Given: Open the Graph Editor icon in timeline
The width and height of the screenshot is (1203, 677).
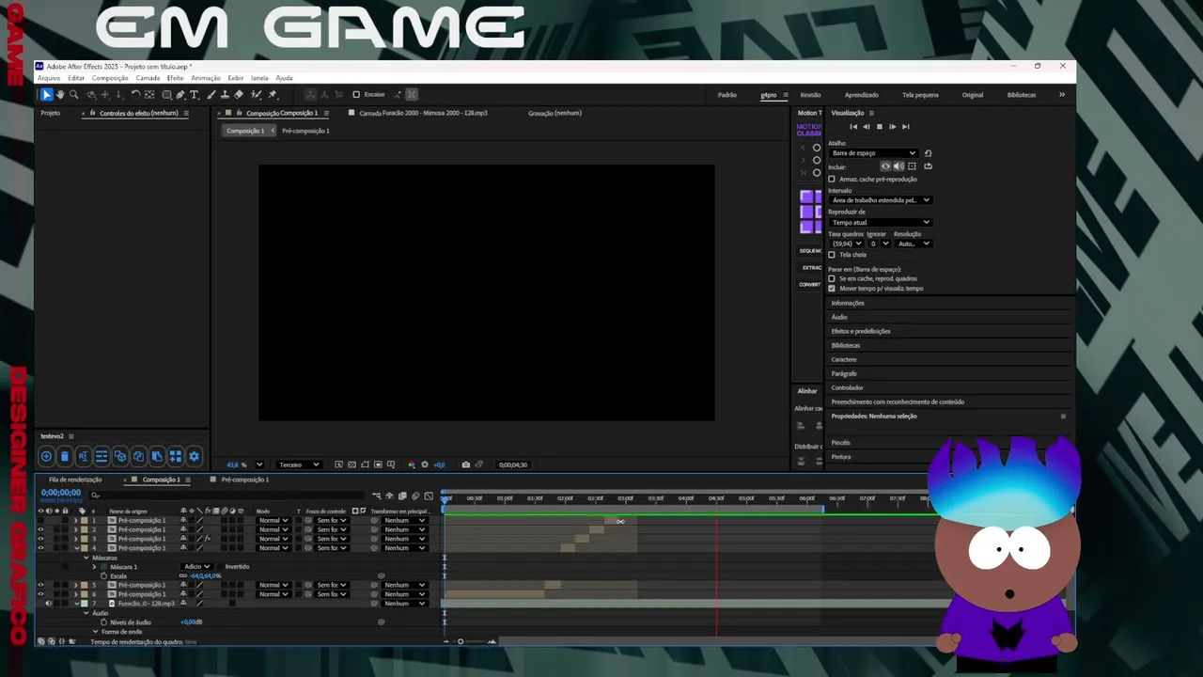Looking at the screenshot, I should pos(429,496).
